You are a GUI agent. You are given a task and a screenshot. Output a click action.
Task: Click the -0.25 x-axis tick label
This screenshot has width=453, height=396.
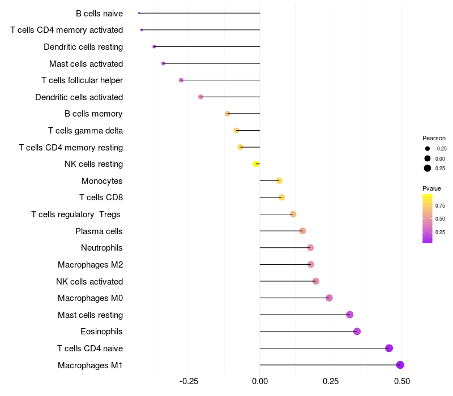189,381
